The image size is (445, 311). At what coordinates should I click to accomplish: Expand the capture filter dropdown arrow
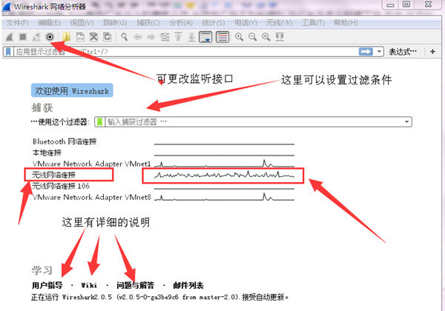coord(407,122)
